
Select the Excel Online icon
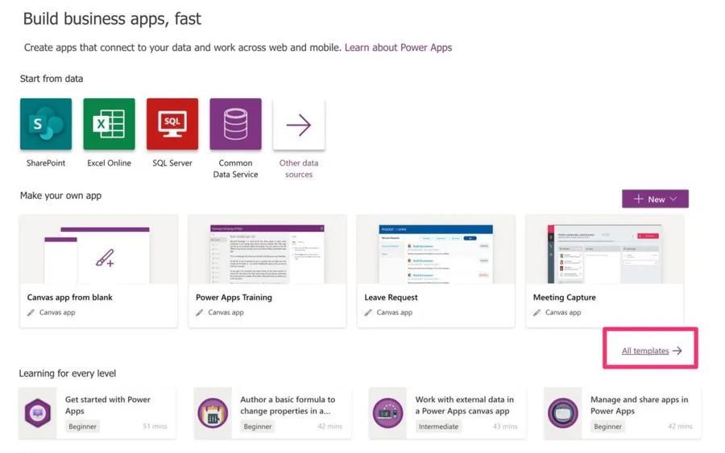tap(109, 125)
